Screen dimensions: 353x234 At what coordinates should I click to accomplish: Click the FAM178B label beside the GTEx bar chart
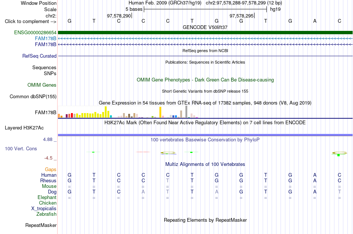click(45, 112)
